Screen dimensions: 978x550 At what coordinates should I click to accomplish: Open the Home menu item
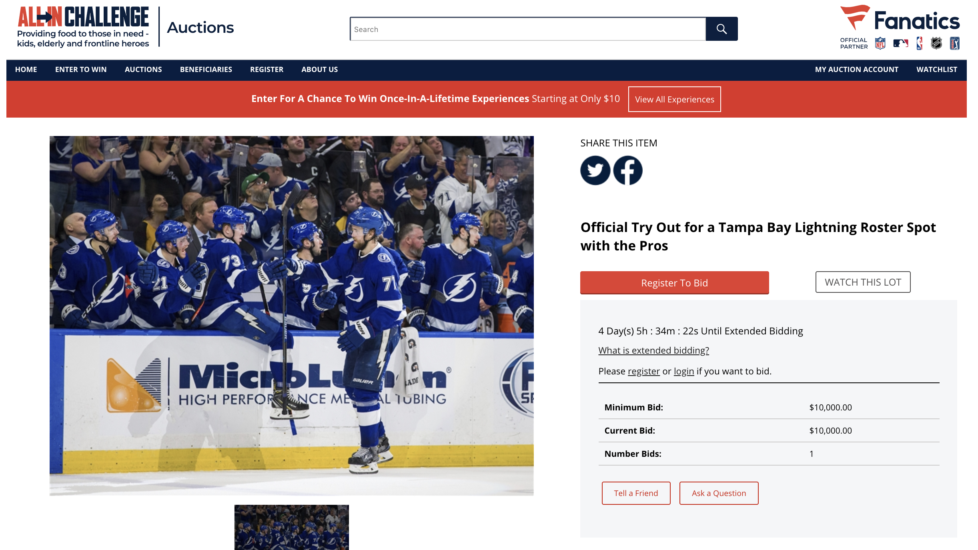[x=26, y=70]
